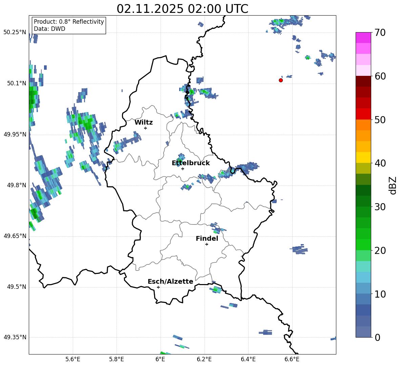
Task: Click the red dot marker on the map
Action: click(x=281, y=80)
